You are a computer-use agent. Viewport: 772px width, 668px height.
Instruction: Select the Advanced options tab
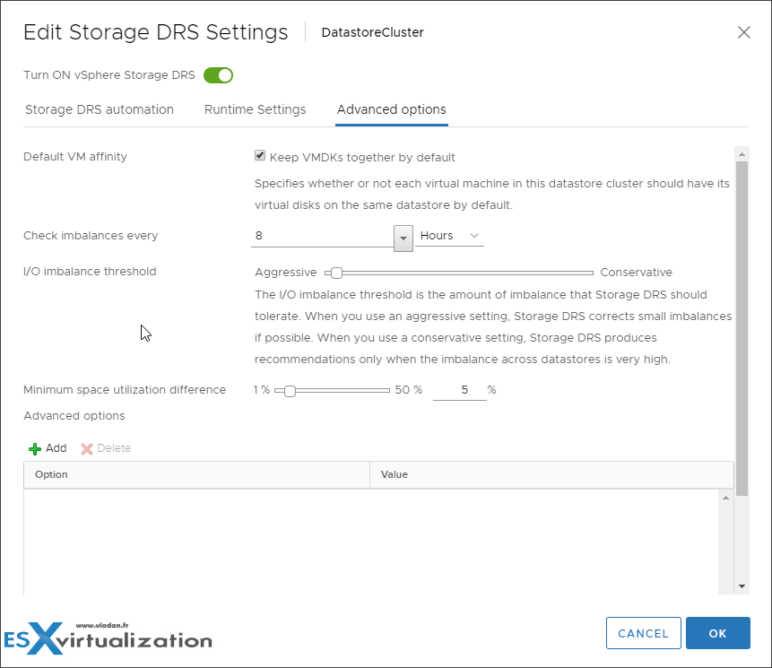tap(391, 109)
